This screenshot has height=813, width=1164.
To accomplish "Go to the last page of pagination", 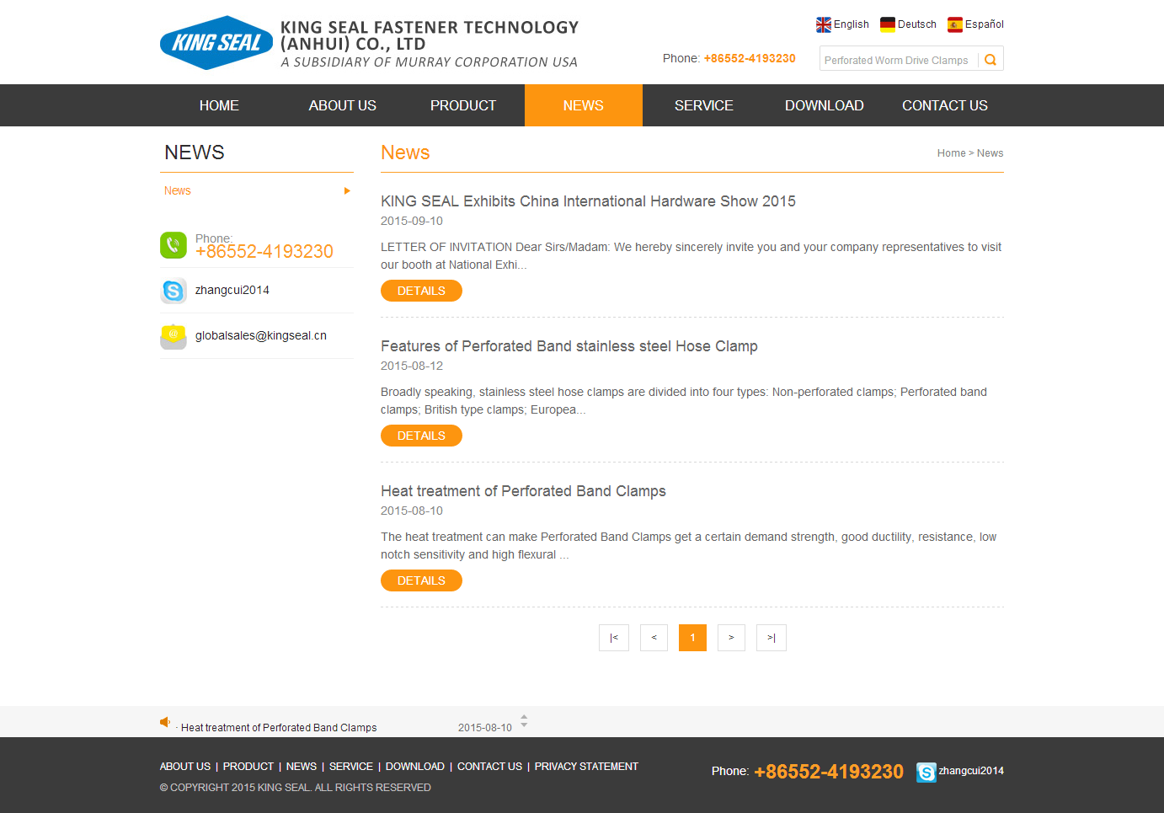I will pos(772,638).
